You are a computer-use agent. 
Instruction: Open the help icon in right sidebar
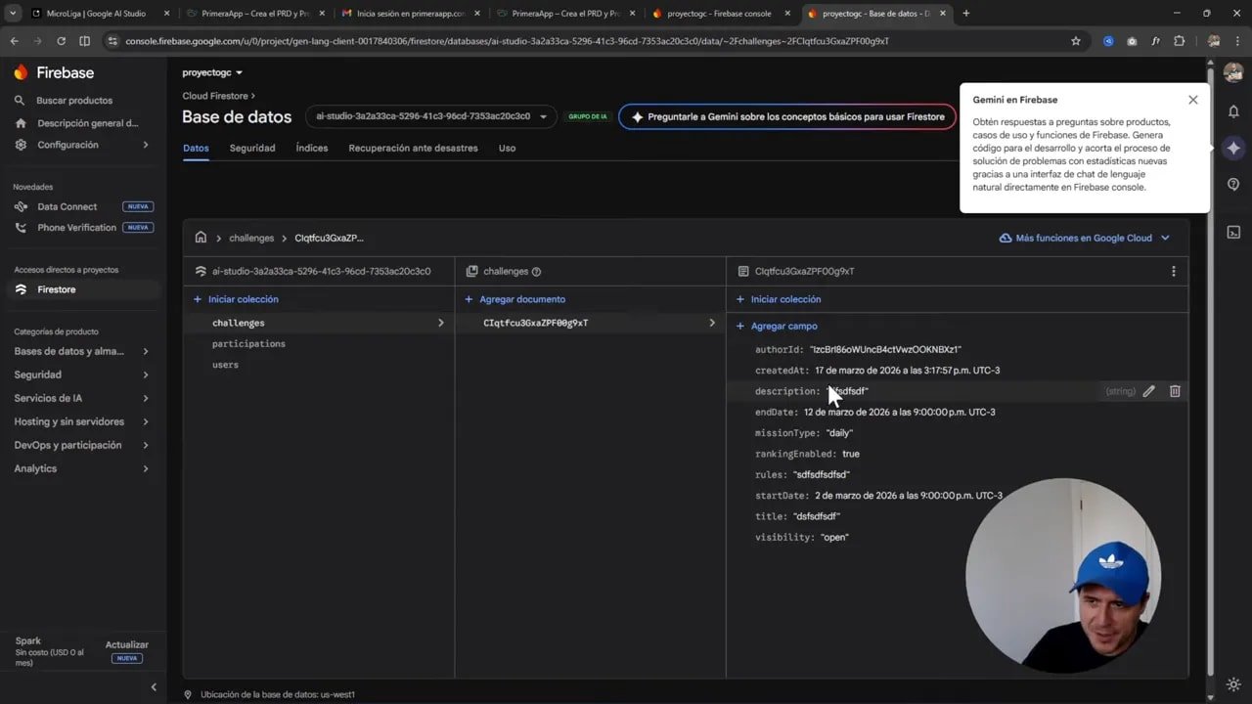pyautogui.click(x=1233, y=184)
